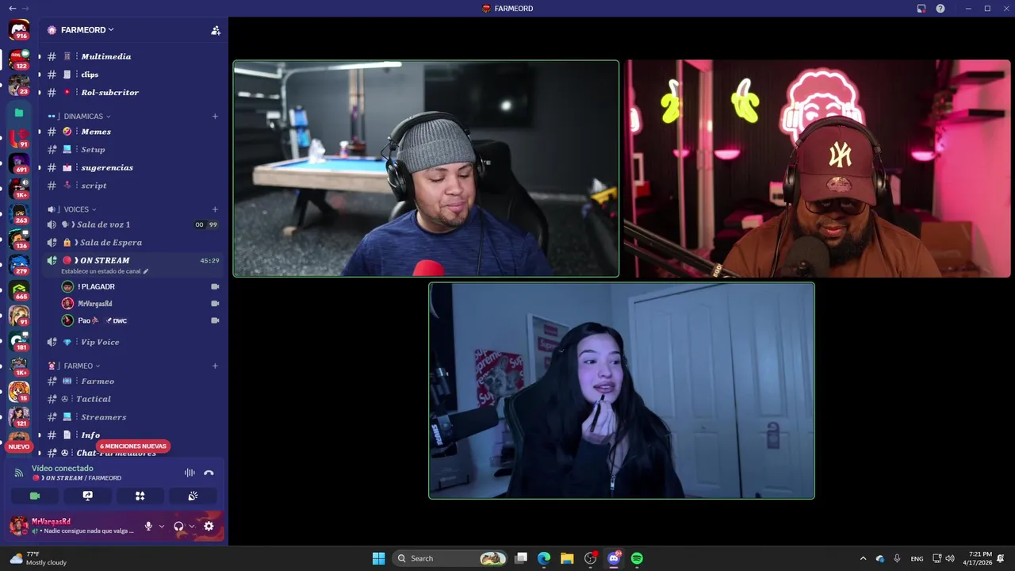Disconnect from the voice call

coord(209,473)
